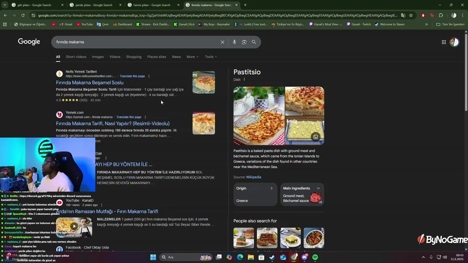Open Welcome to Steam bookmark
This screenshot has height=263, width=468.
[x=389, y=24]
